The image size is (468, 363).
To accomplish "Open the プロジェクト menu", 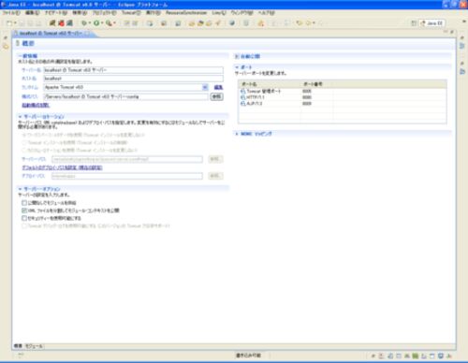I will [104, 13].
